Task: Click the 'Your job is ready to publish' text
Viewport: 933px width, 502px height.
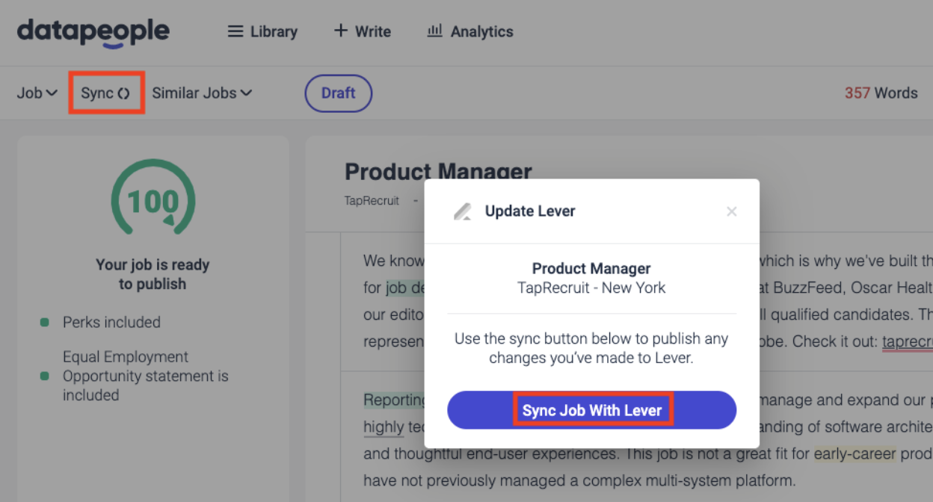Action: 153,274
